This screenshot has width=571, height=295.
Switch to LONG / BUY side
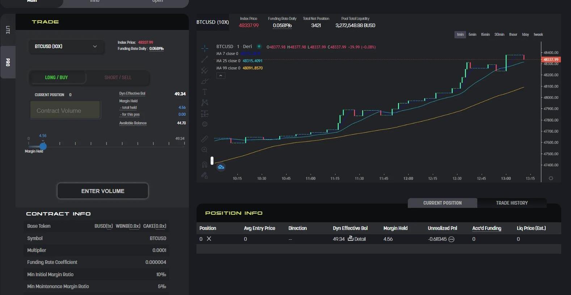click(x=56, y=77)
